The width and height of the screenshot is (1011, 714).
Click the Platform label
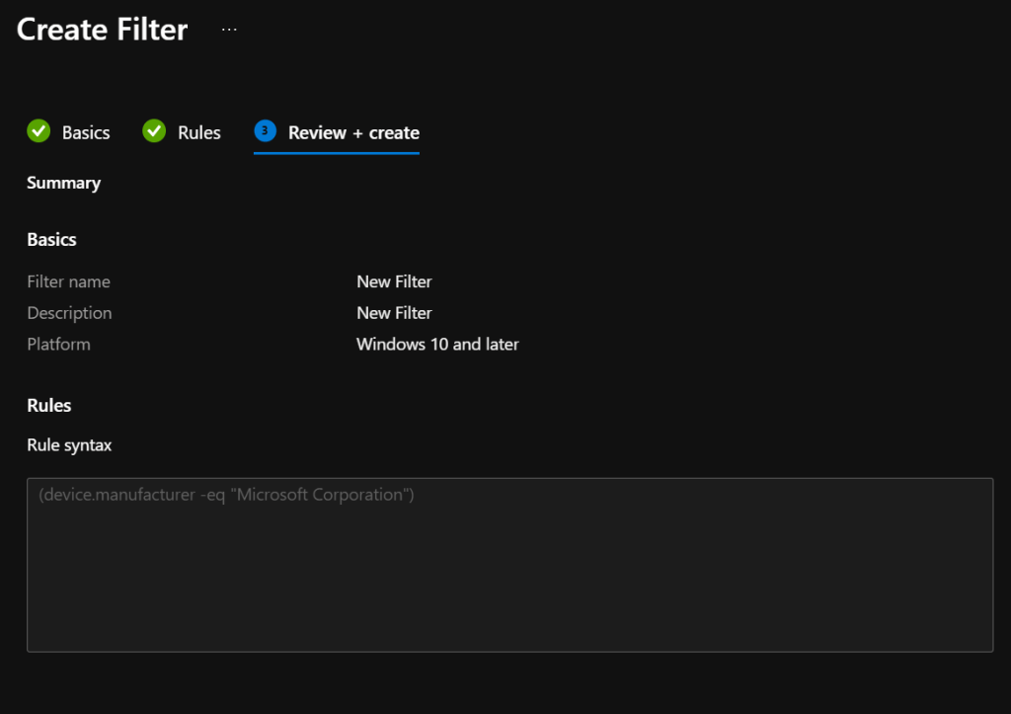[x=58, y=345]
